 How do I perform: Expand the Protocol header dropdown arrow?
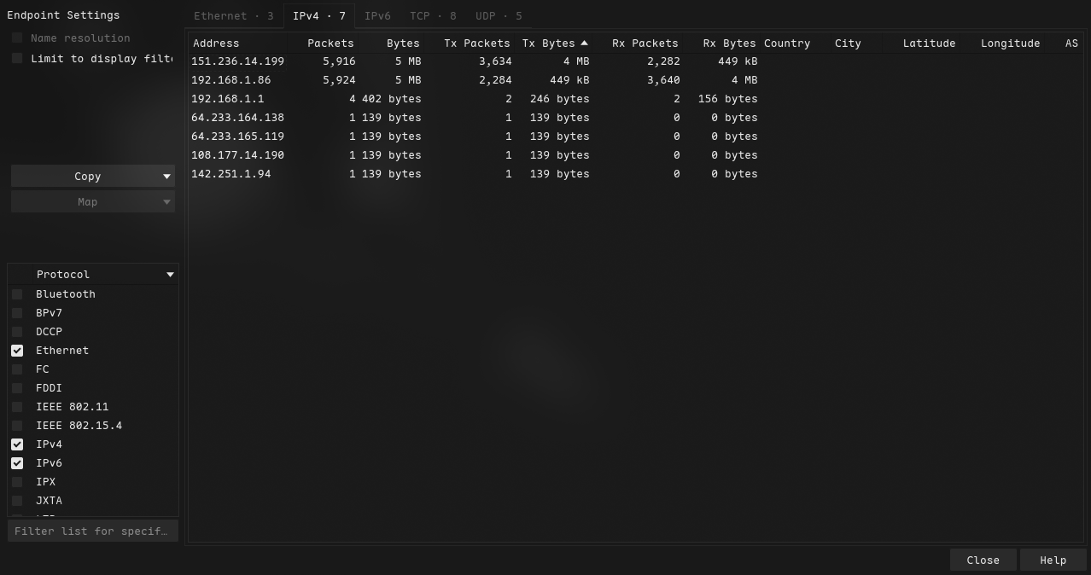pyautogui.click(x=170, y=275)
